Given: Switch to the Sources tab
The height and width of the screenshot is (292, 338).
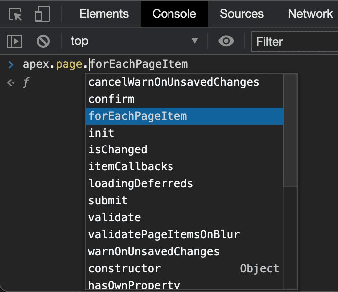Looking at the screenshot, I should 241,14.
